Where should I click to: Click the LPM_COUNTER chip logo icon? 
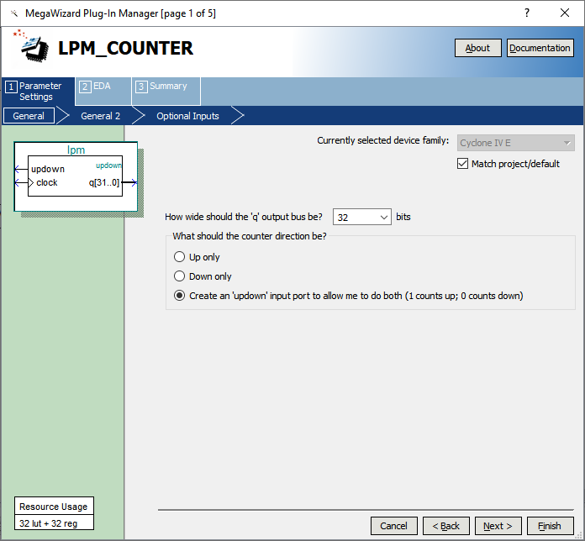(31, 45)
